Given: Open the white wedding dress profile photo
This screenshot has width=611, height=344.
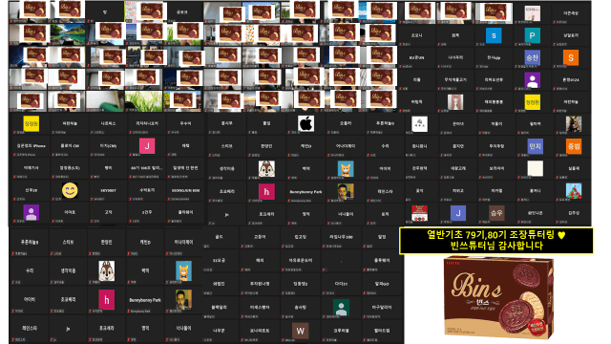Looking at the screenshot, I should coord(455,102).
